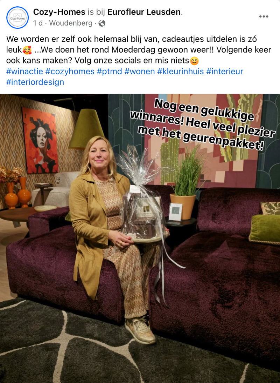The height and width of the screenshot is (383, 280).
Task: Follow the #winactie hashtag
Action: click(x=24, y=71)
